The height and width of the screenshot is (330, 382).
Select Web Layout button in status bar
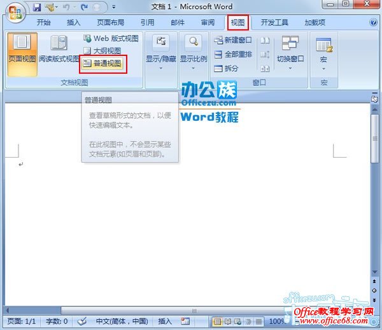(x=238, y=322)
